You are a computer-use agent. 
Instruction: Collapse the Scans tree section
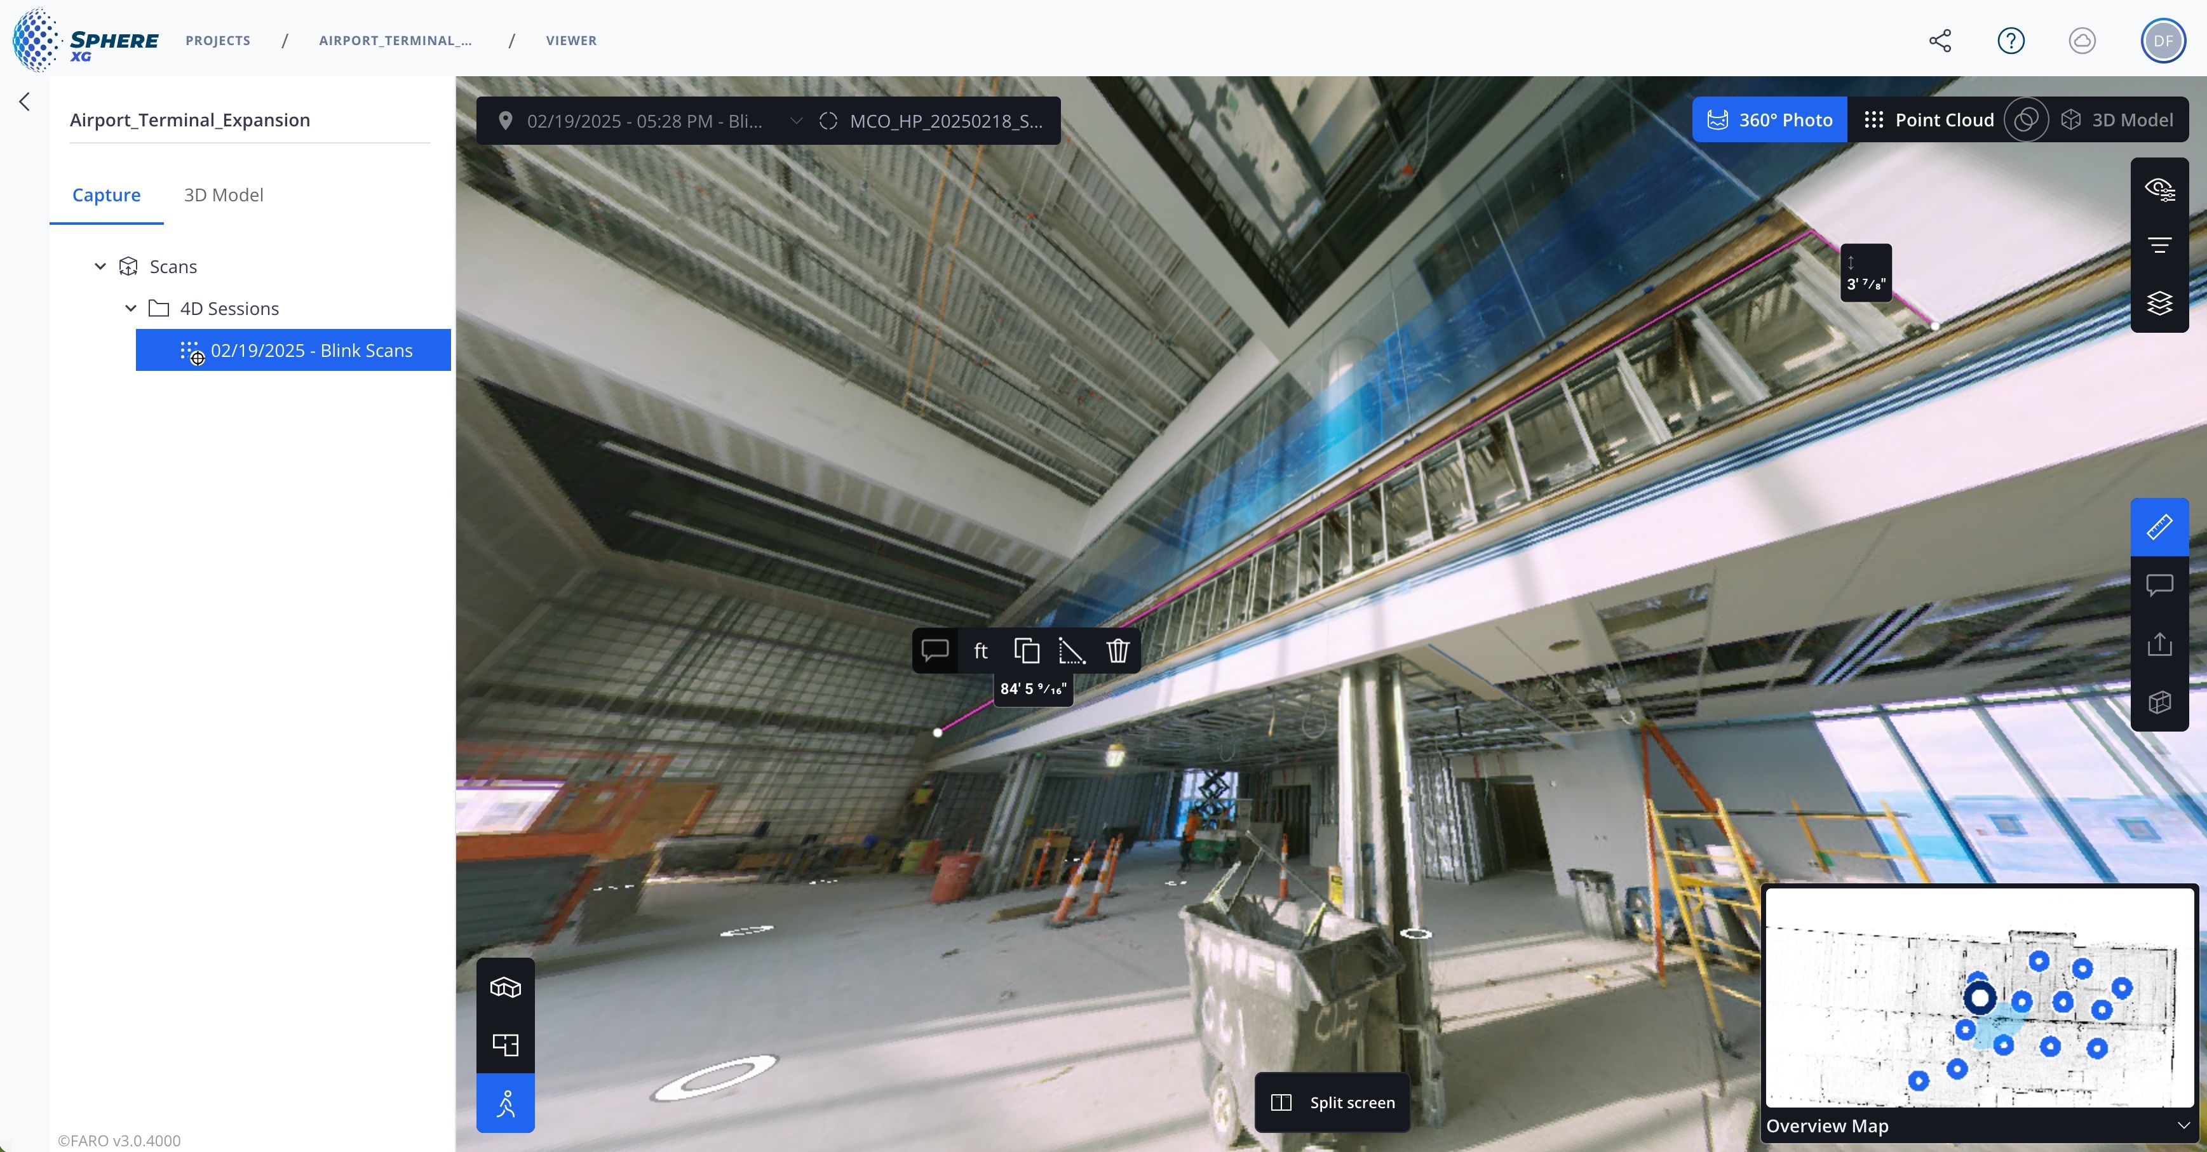[x=99, y=266]
